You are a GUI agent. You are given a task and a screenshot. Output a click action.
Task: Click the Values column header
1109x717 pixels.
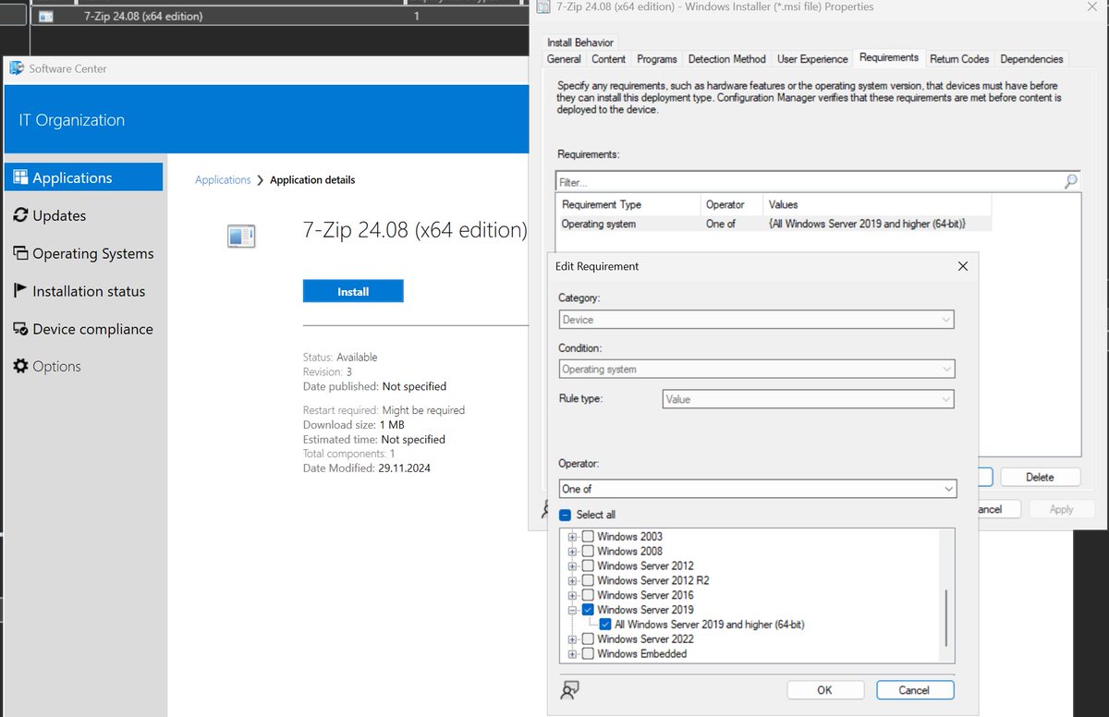(877, 204)
